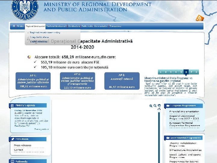217x163 pixels.
Task: Click the 'Friday, 27 November 2015' agenda date
Action: point(28,110)
